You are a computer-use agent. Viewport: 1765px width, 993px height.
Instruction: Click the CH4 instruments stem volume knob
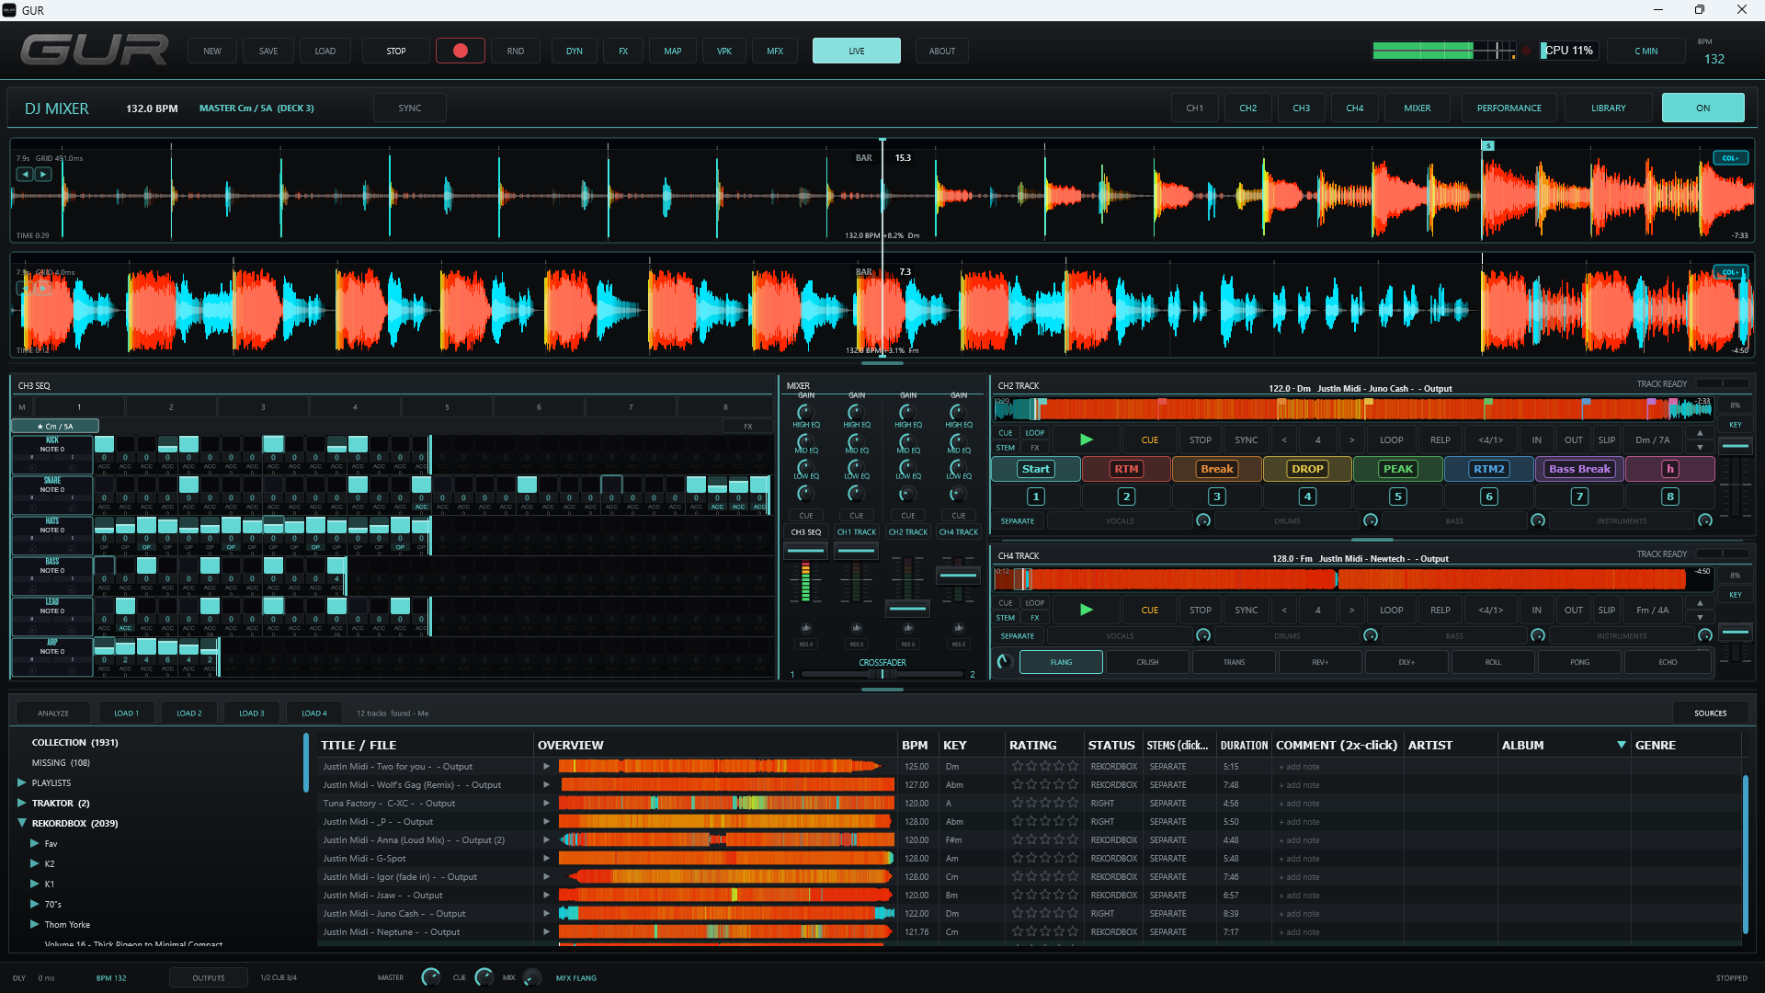[1705, 635]
